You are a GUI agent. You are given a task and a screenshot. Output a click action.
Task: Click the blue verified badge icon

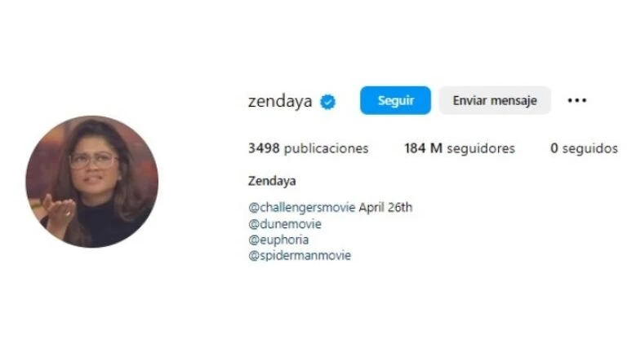[328, 101]
